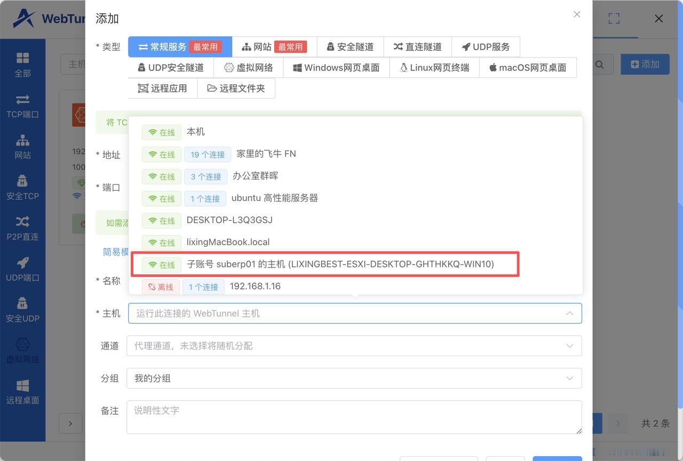Choose 办公室群晖 from the host list
Image resolution: width=683 pixels, height=461 pixels.
(355, 176)
